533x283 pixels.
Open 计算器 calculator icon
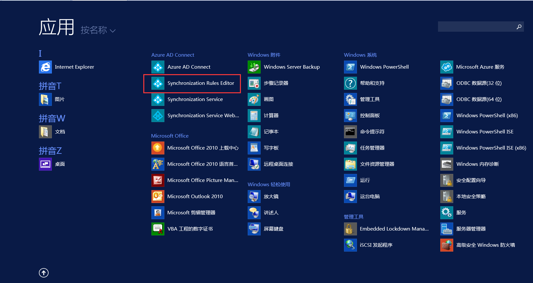tap(254, 116)
